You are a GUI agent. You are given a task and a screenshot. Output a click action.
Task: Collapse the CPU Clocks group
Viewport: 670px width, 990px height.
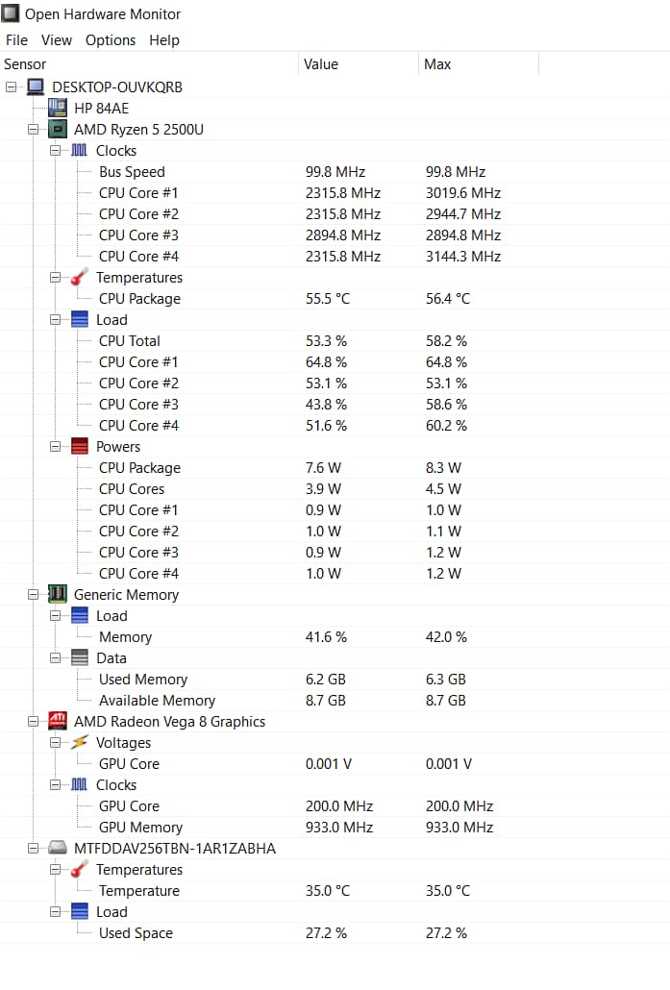point(56,151)
